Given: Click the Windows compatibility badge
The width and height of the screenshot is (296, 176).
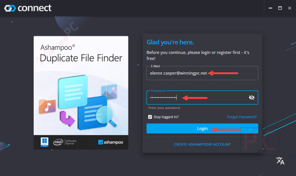Looking at the screenshot, I should [45, 142].
